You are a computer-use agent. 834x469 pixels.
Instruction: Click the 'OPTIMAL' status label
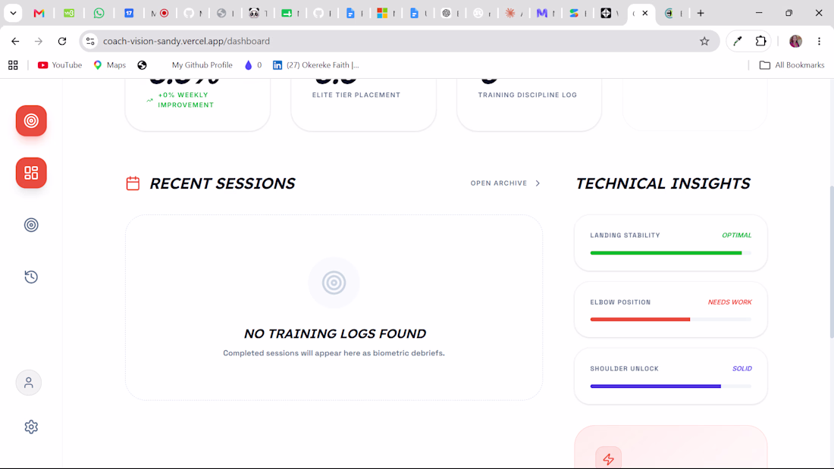pyautogui.click(x=737, y=235)
